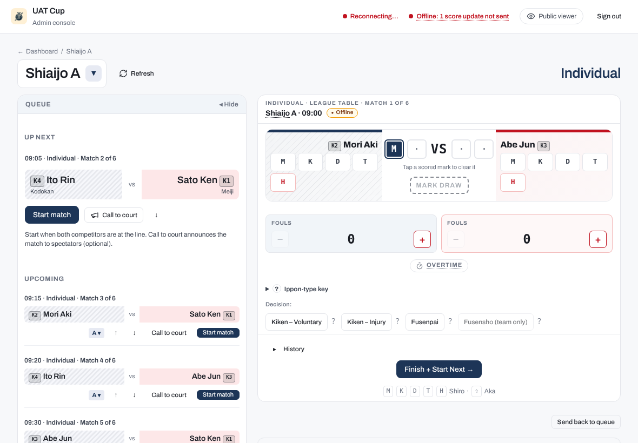Click Send back to queue
Image resolution: width=638 pixels, height=443 pixels.
click(586, 422)
